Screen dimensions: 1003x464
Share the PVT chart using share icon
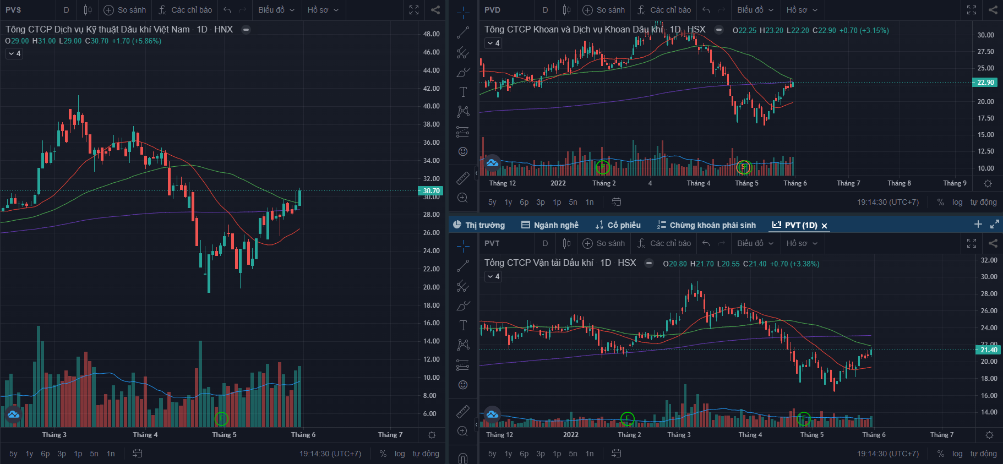(x=993, y=243)
